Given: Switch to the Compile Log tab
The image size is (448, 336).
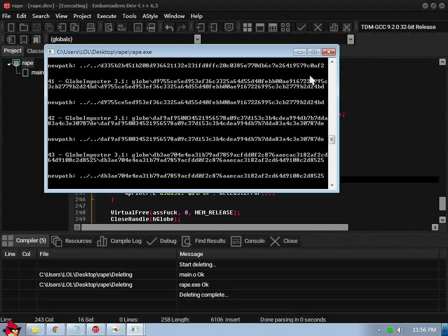Looking at the screenshot, I should (119, 241).
